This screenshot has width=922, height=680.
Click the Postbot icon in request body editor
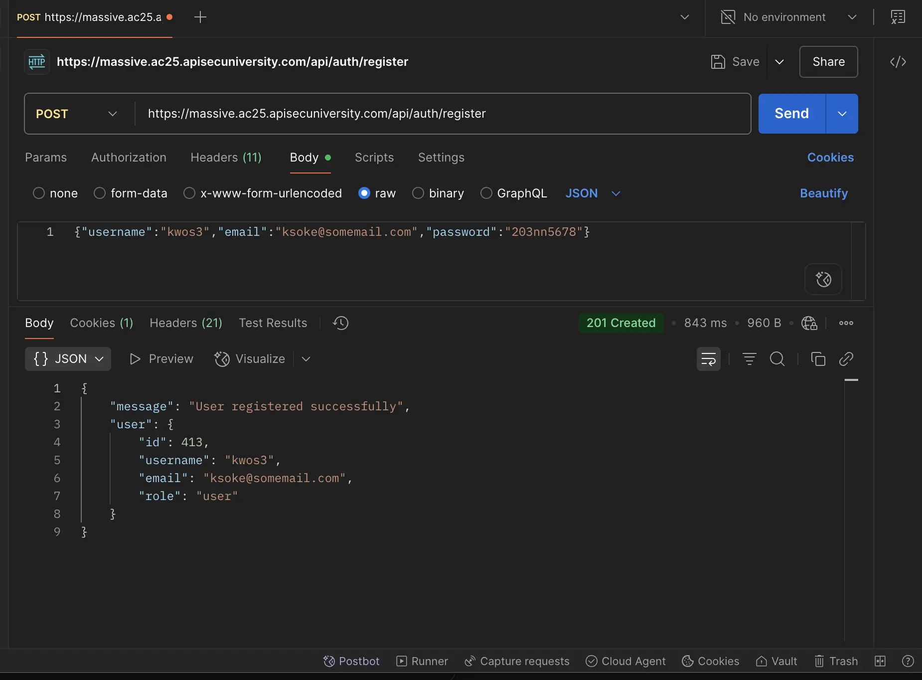click(823, 279)
